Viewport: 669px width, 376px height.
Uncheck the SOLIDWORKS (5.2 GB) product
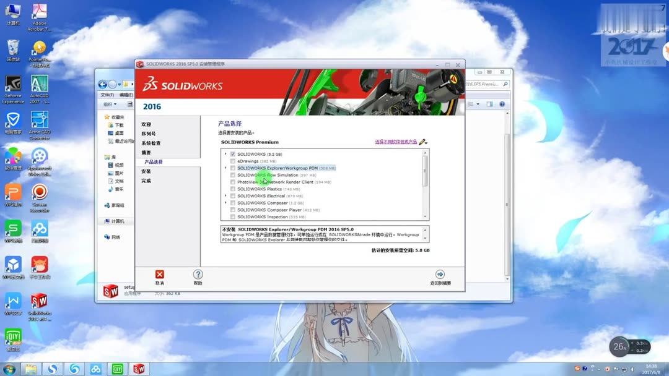tap(232, 154)
